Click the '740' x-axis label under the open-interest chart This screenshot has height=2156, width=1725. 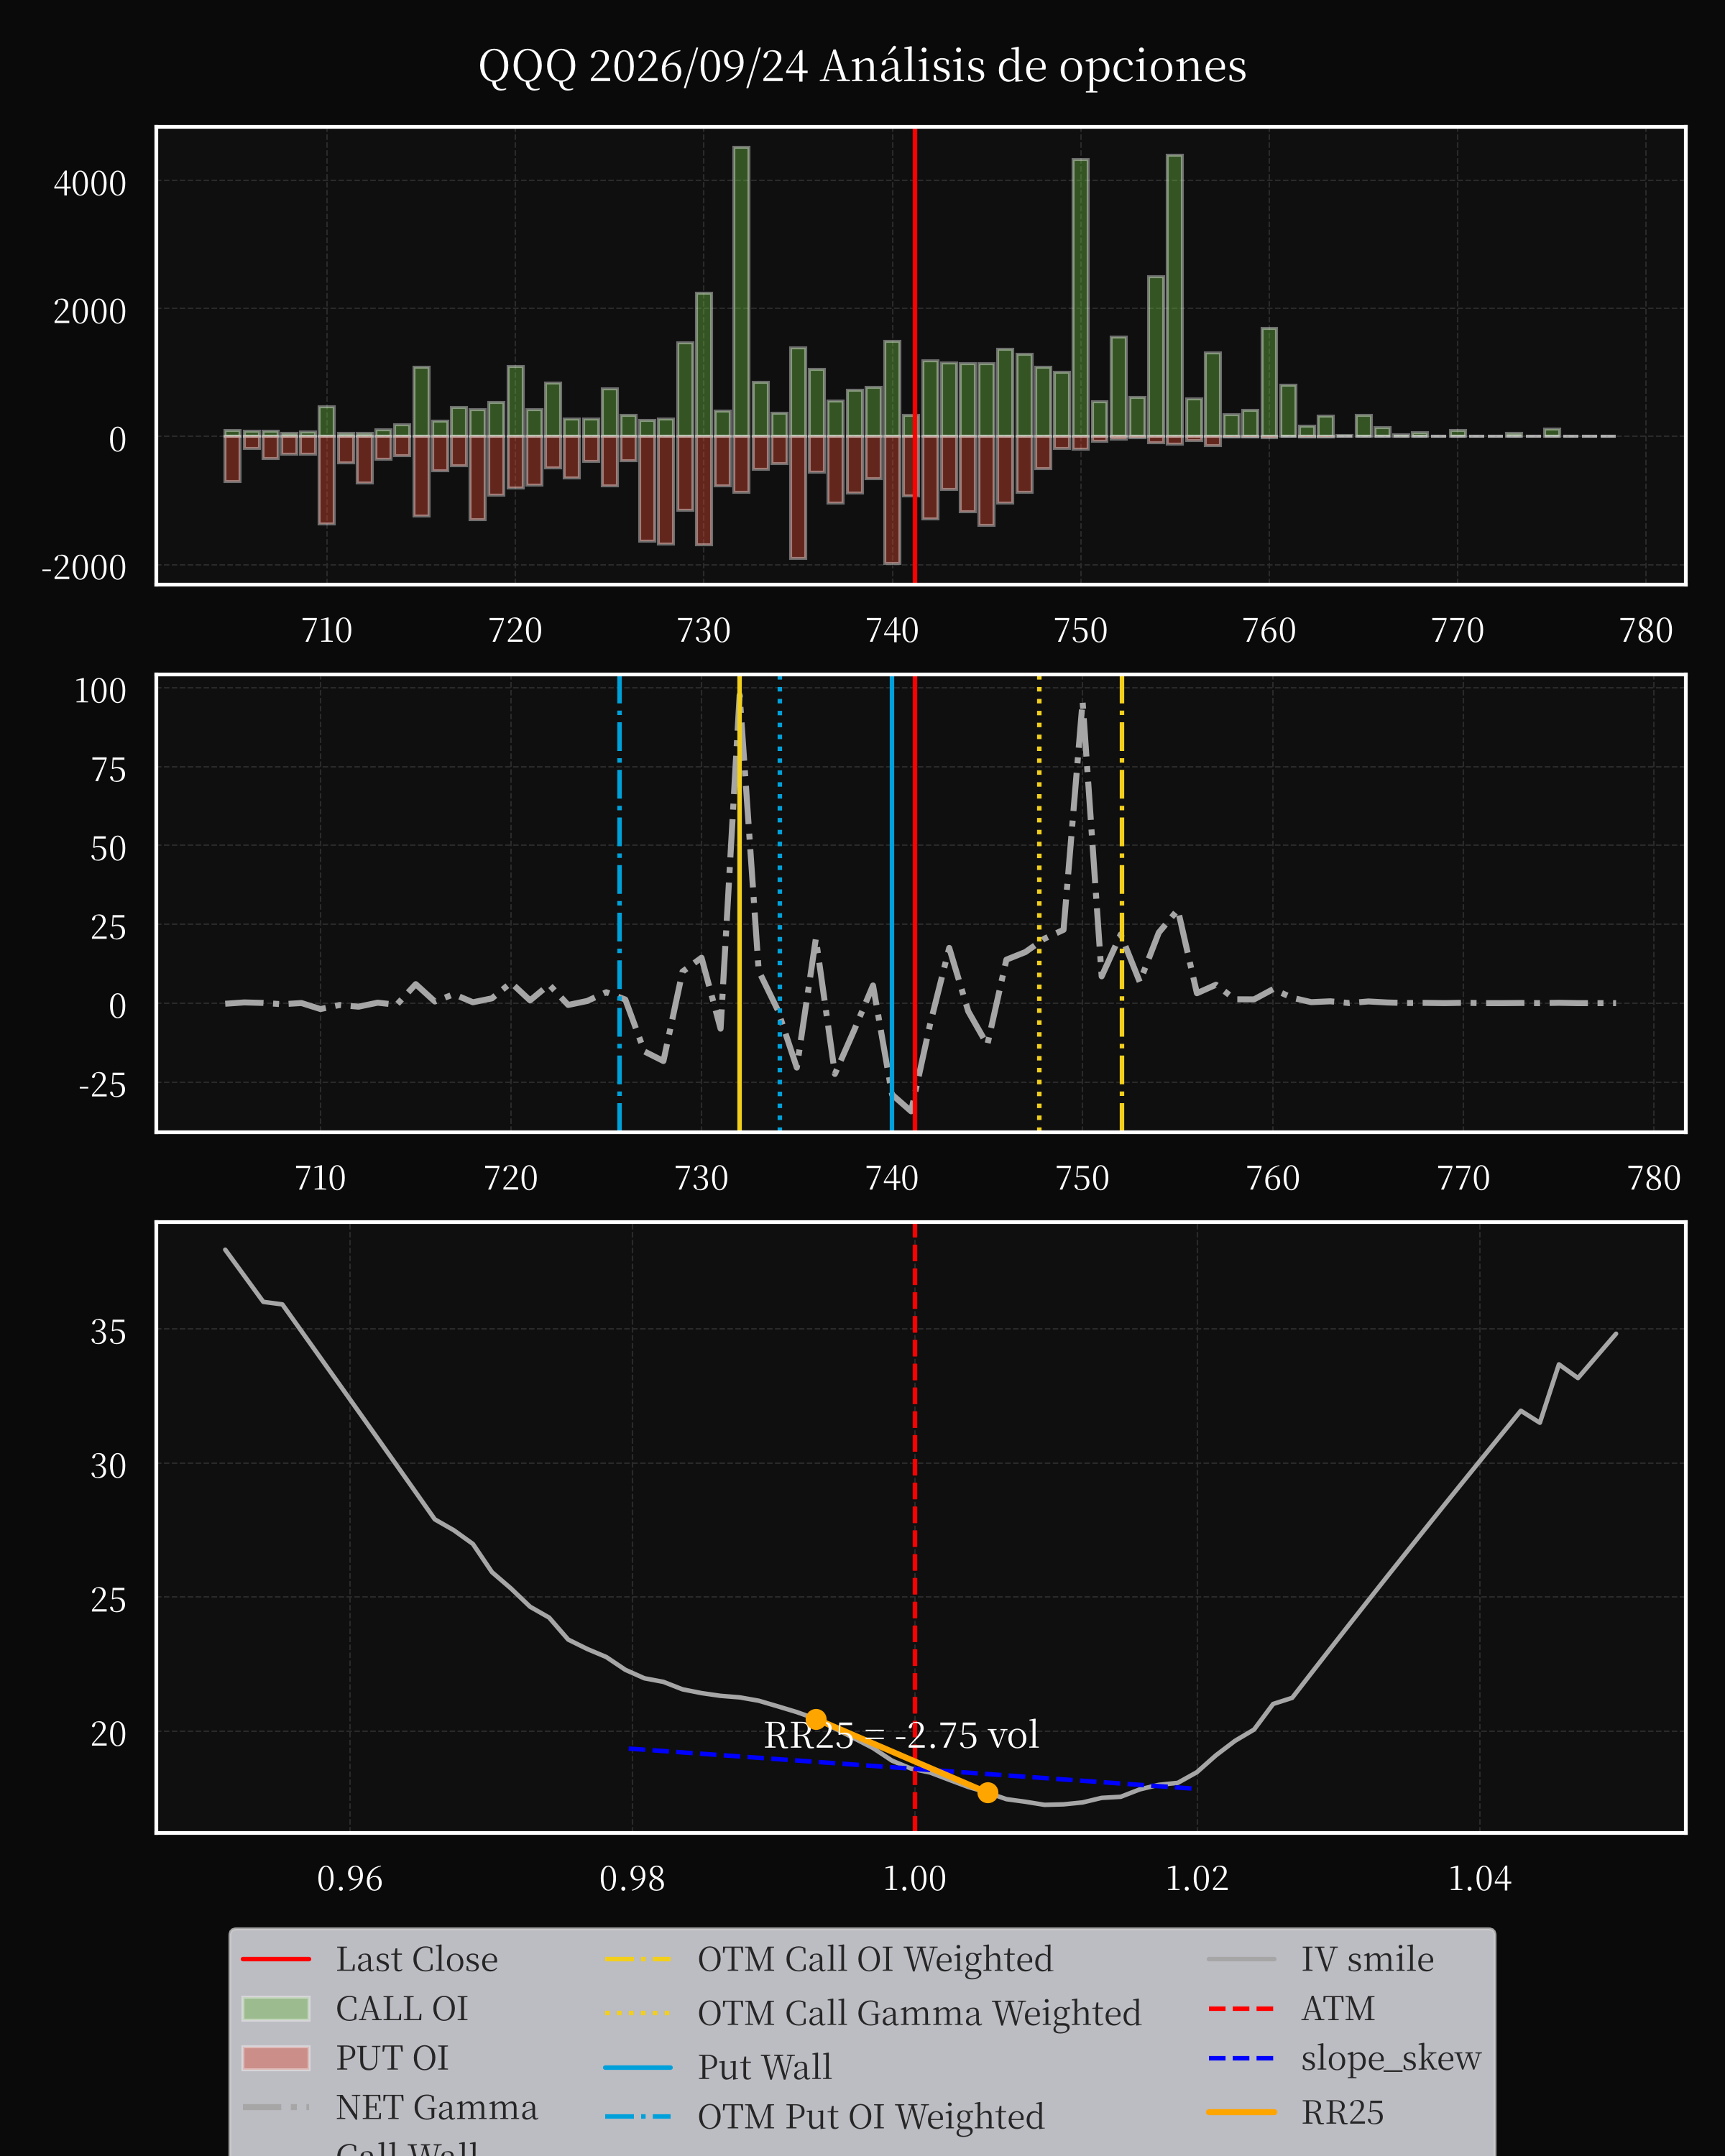click(x=892, y=631)
